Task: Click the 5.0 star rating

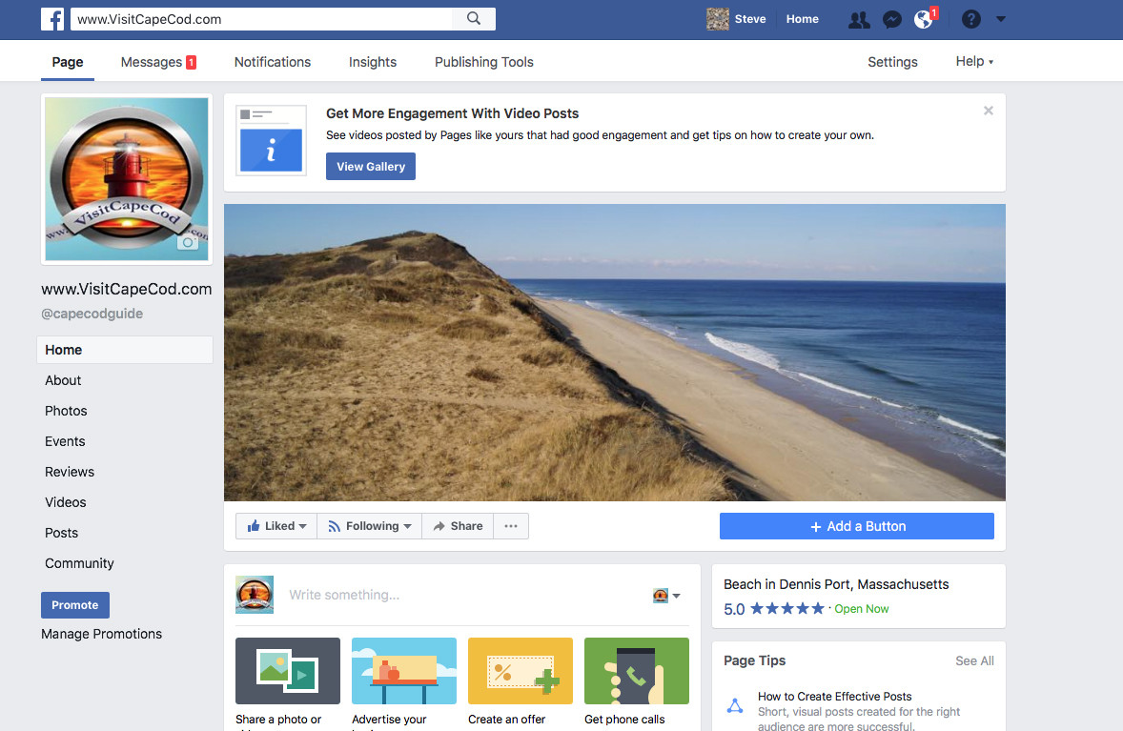Action: click(774, 609)
